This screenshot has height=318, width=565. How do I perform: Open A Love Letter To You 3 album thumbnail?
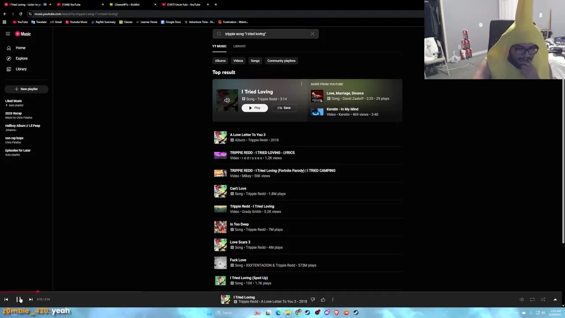220,137
